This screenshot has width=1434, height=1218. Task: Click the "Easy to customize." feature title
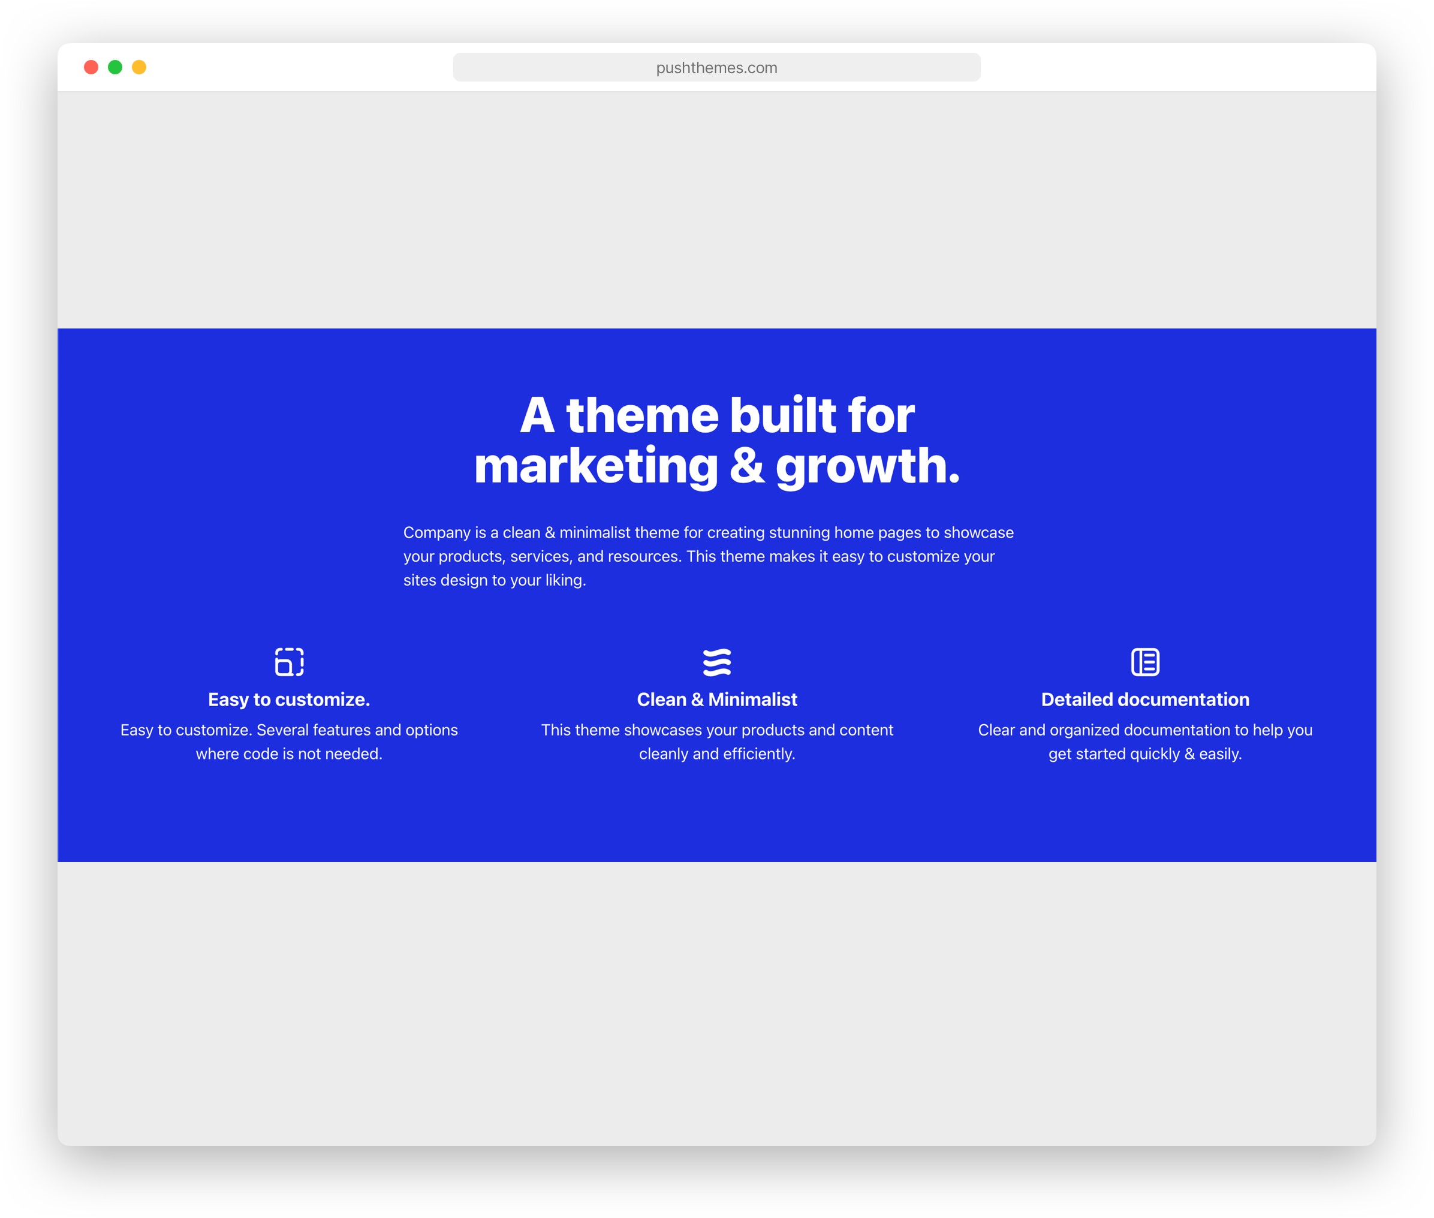(290, 700)
